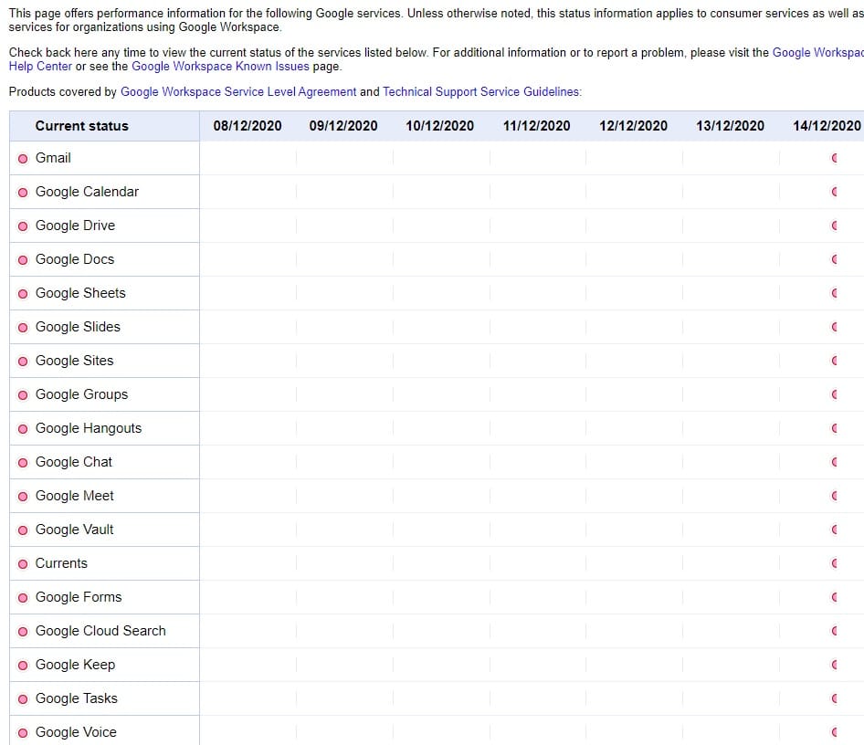Select the Gmail service name
The height and width of the screenshot is (745, 864).
coord(53,158)
